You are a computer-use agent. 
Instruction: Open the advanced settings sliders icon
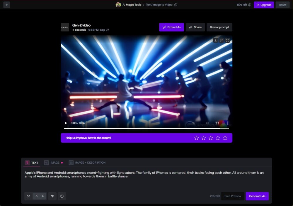(x=52, y=196)
